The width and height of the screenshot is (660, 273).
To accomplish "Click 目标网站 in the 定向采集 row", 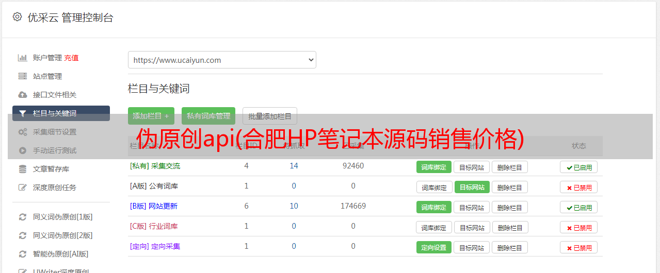I will point(472,247).
